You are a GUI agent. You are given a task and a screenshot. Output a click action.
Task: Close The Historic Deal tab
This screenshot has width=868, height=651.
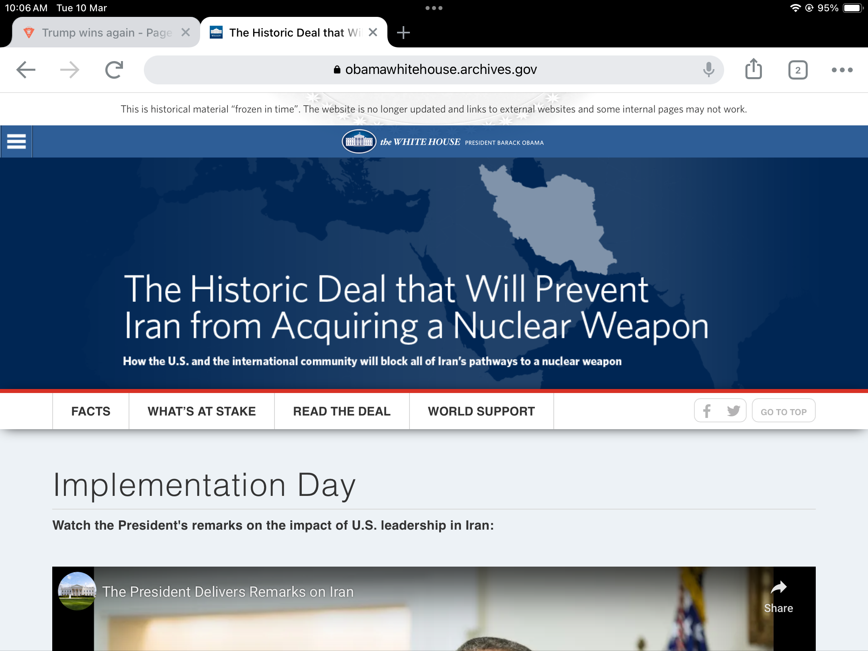point(373,32)
